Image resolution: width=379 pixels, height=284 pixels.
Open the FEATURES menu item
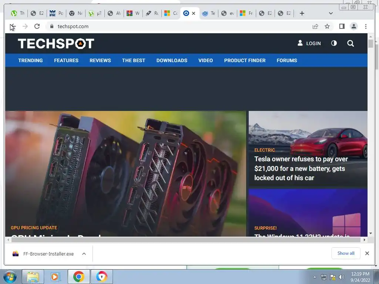(x=66, y=60)
